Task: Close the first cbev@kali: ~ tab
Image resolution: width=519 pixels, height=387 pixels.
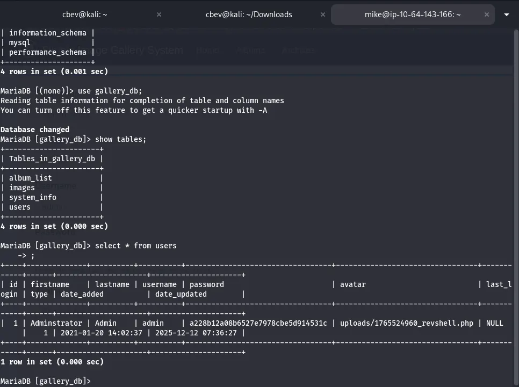Action: [x=159, y=15]
